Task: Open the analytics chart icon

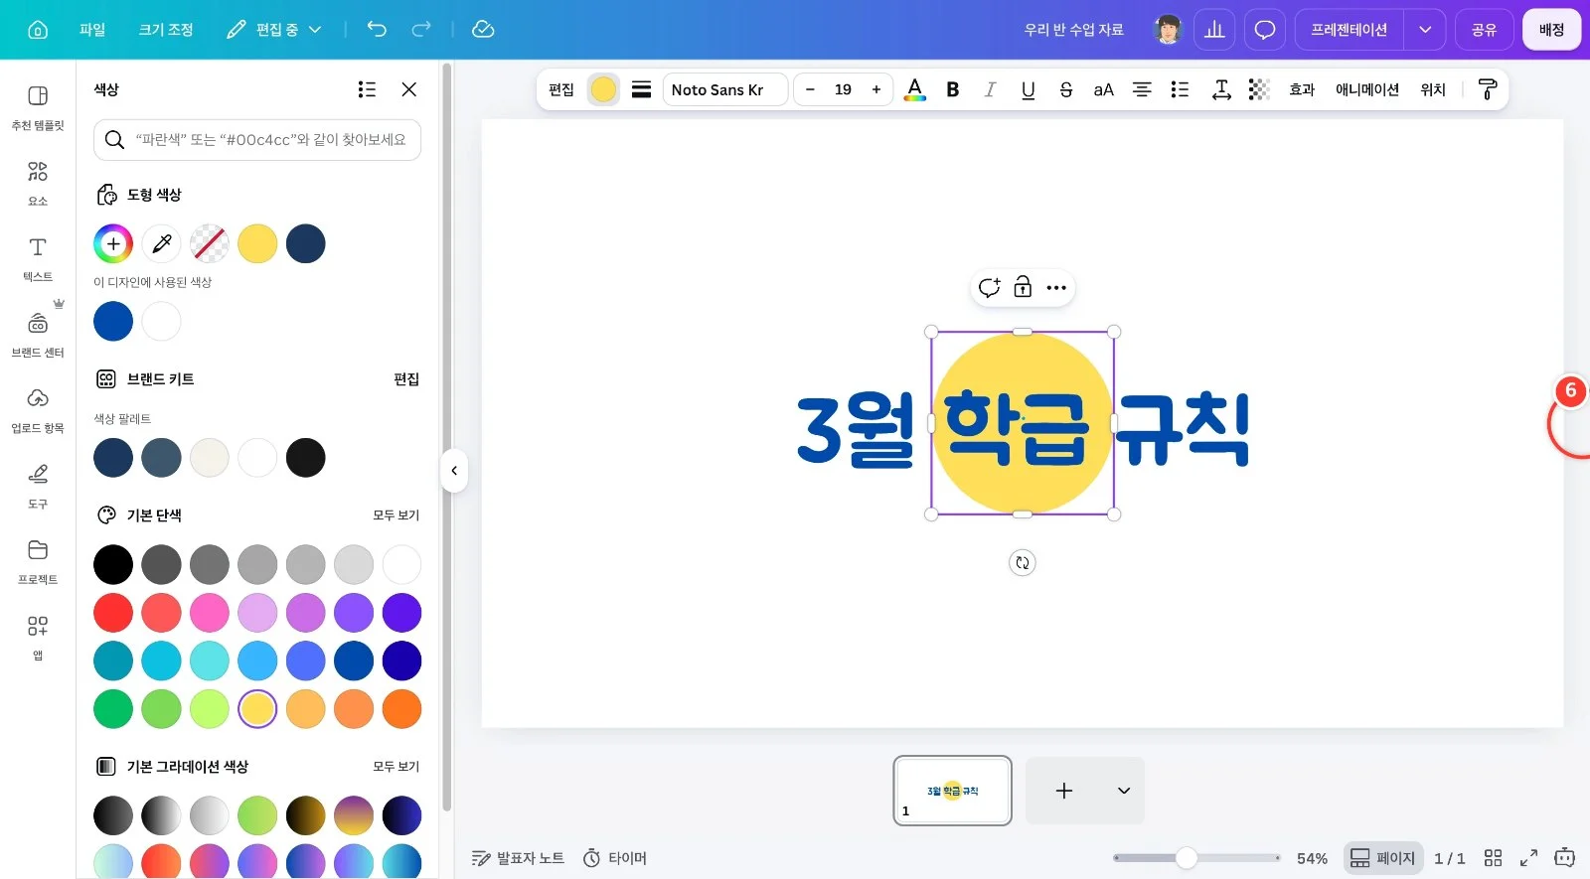Action: point(1214,30)
